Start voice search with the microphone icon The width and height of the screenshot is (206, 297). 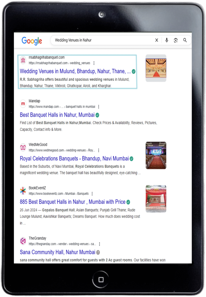click(167, 40)
